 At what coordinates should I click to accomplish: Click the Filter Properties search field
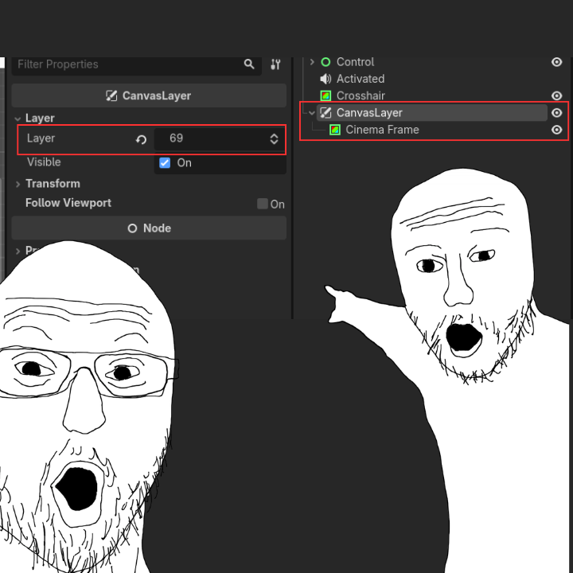(136, 64)
